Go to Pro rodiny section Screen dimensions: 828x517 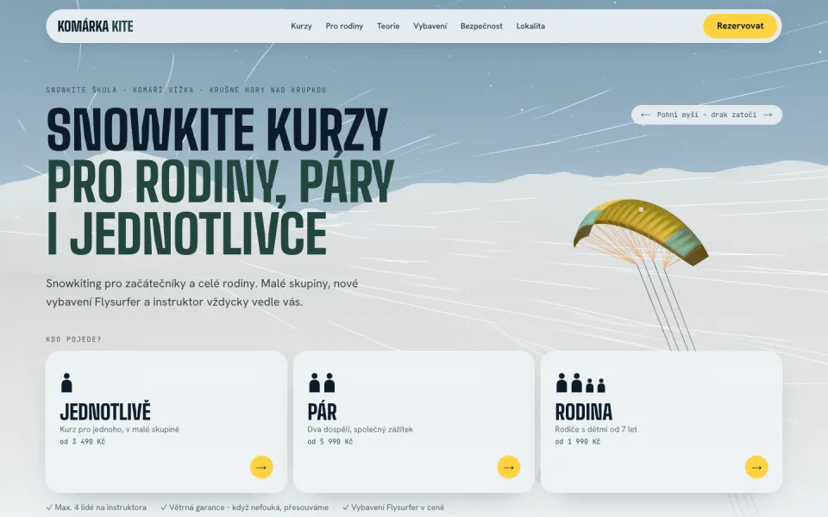(x=344, y=26)
